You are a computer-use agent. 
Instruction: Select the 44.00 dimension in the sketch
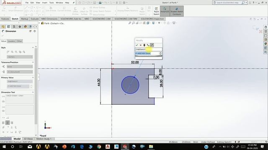99,82
